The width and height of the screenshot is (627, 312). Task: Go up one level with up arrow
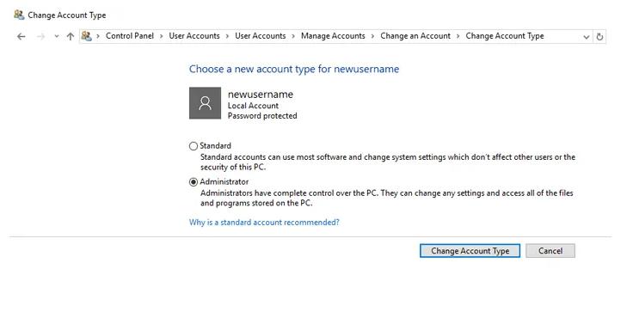tap(71, 36)
